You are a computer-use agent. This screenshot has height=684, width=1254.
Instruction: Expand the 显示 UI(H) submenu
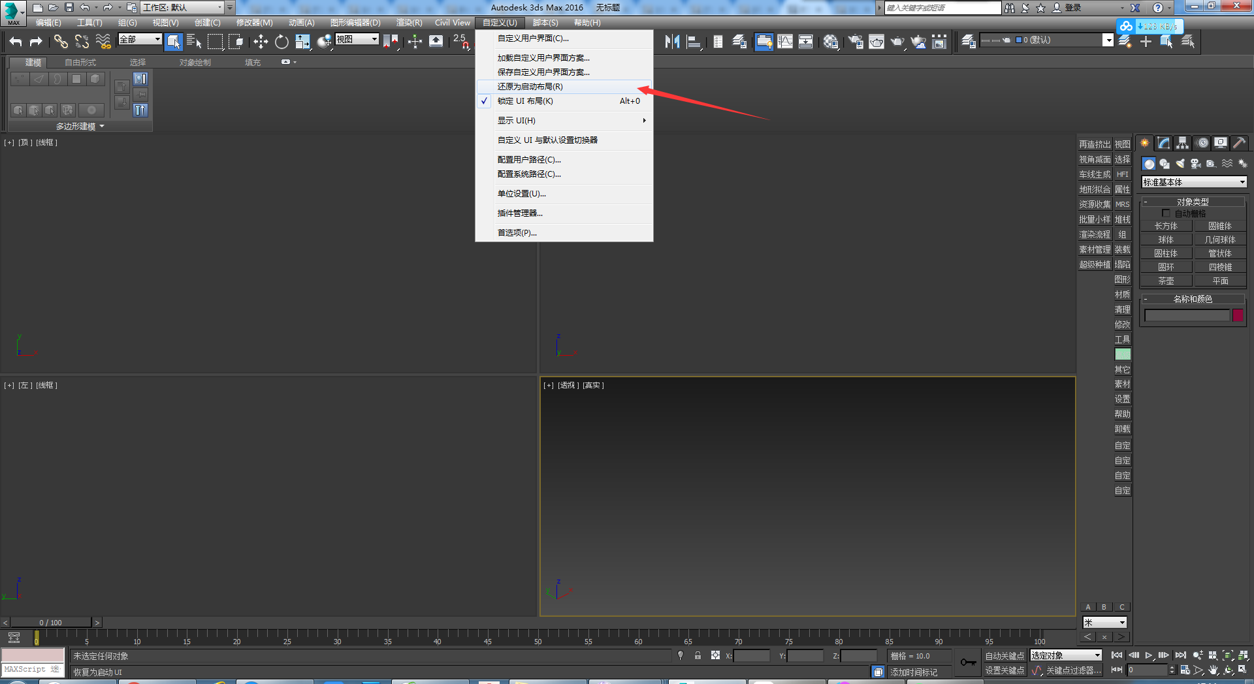(x=564, y=120)
